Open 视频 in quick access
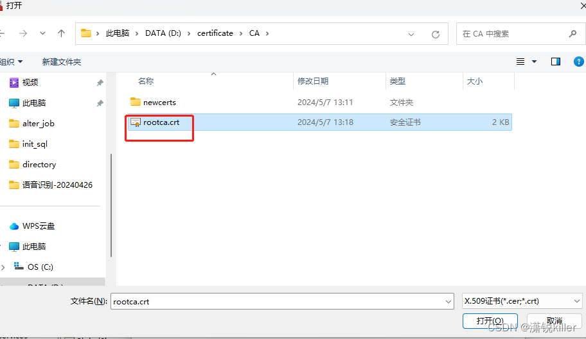 point(30,82)
